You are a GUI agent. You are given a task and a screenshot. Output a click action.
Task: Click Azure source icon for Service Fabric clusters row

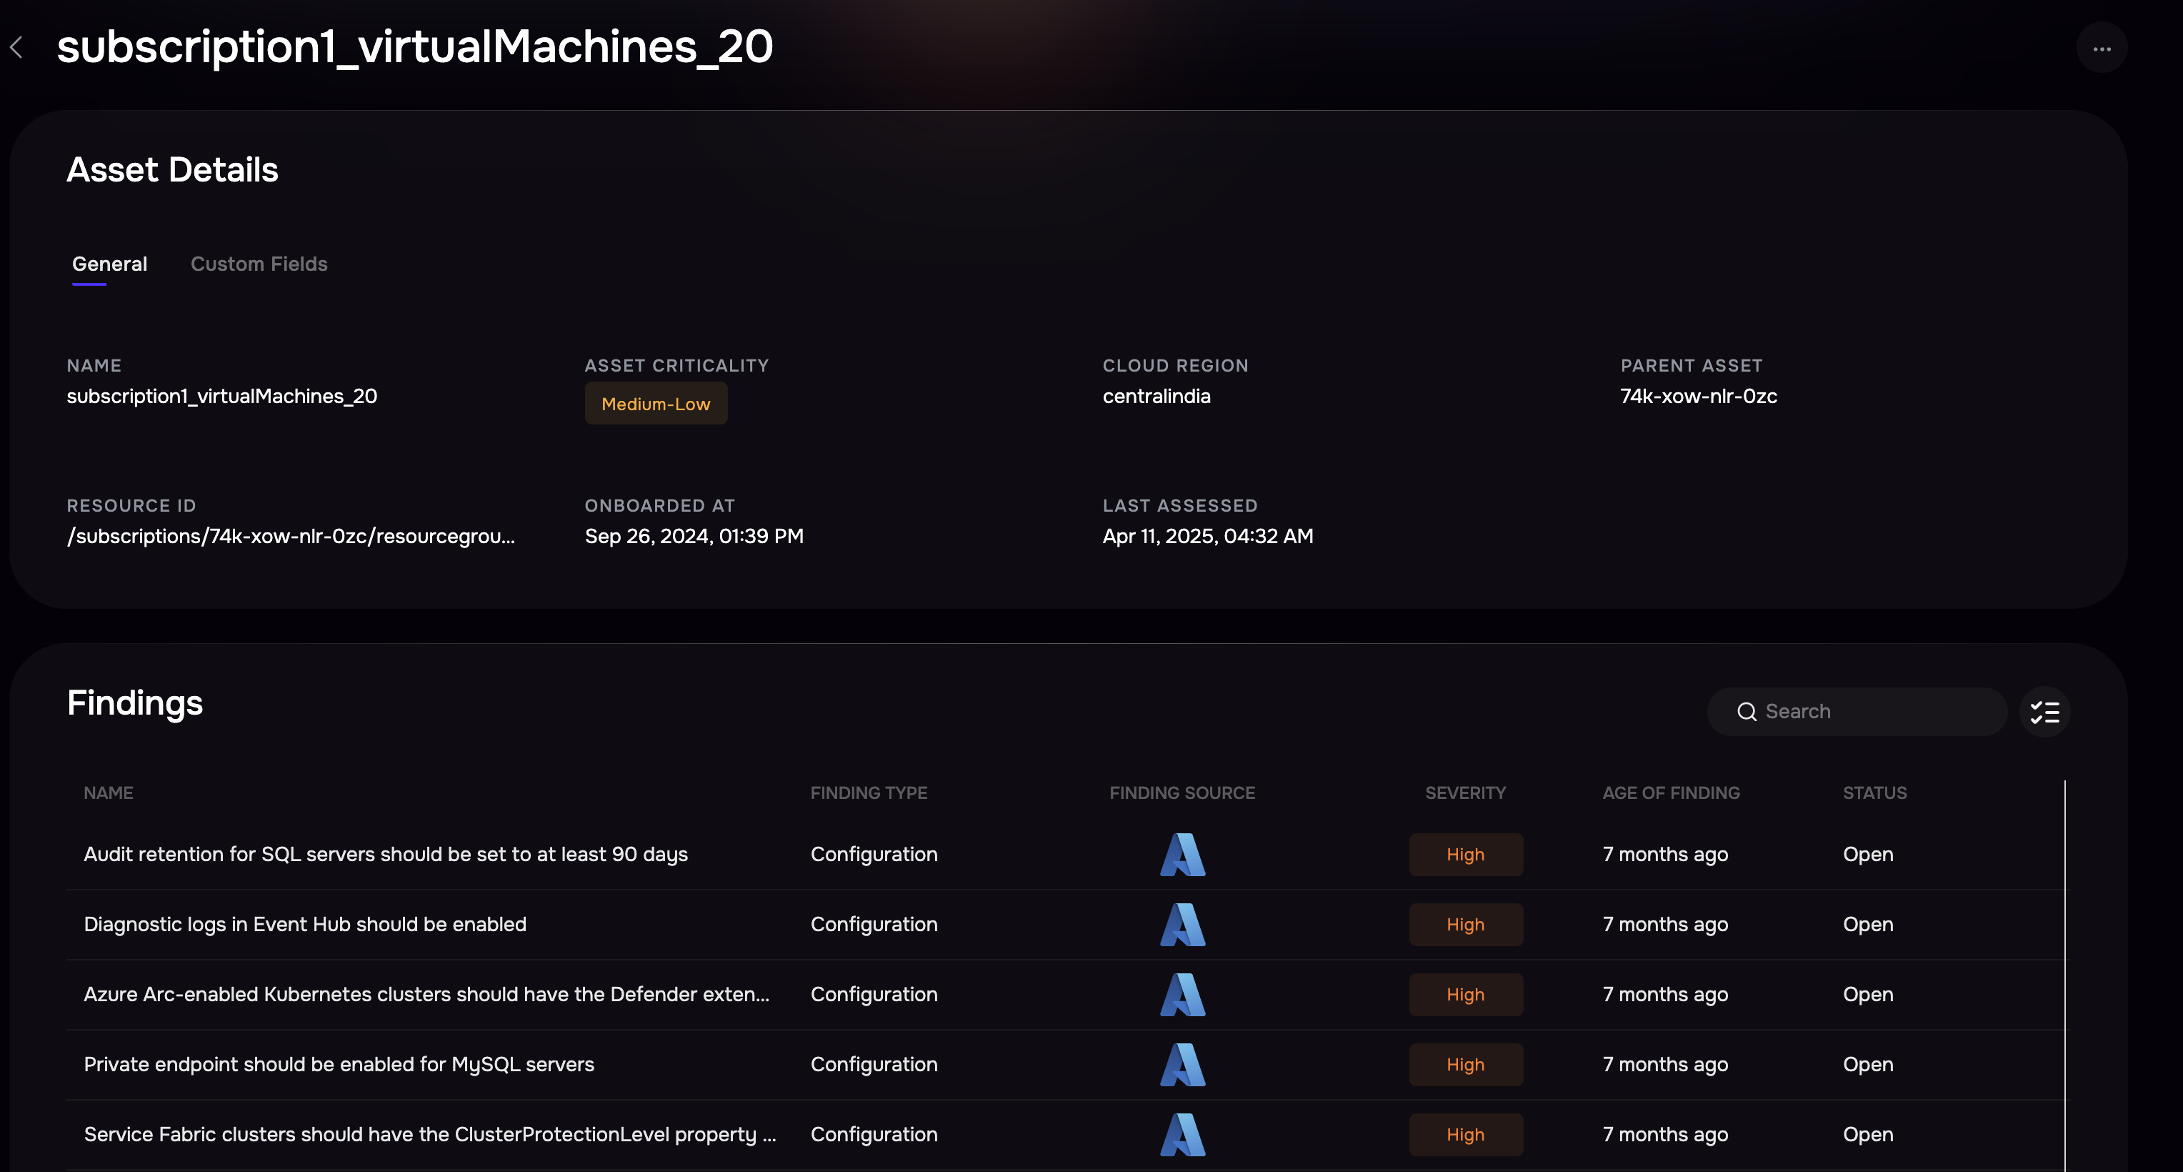coord(1182,1134)
